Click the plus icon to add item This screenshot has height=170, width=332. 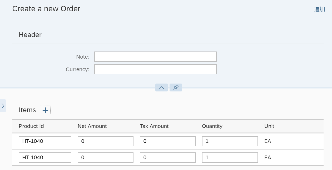coord(45,110)
